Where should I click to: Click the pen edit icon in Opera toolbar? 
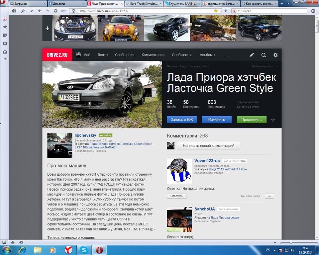click(x=32, y=11)
